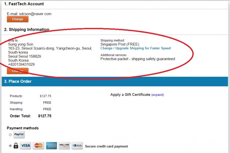
Task: Expand the Apply a Gift Certificate section
Action: pos(157,95)
